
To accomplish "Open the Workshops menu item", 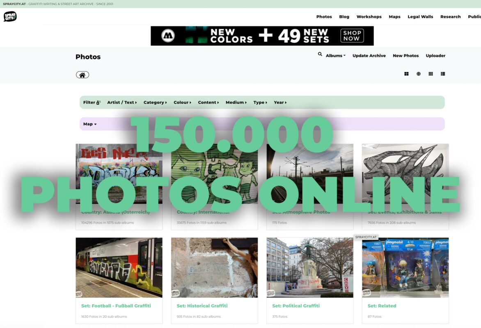I will point(369,17).
